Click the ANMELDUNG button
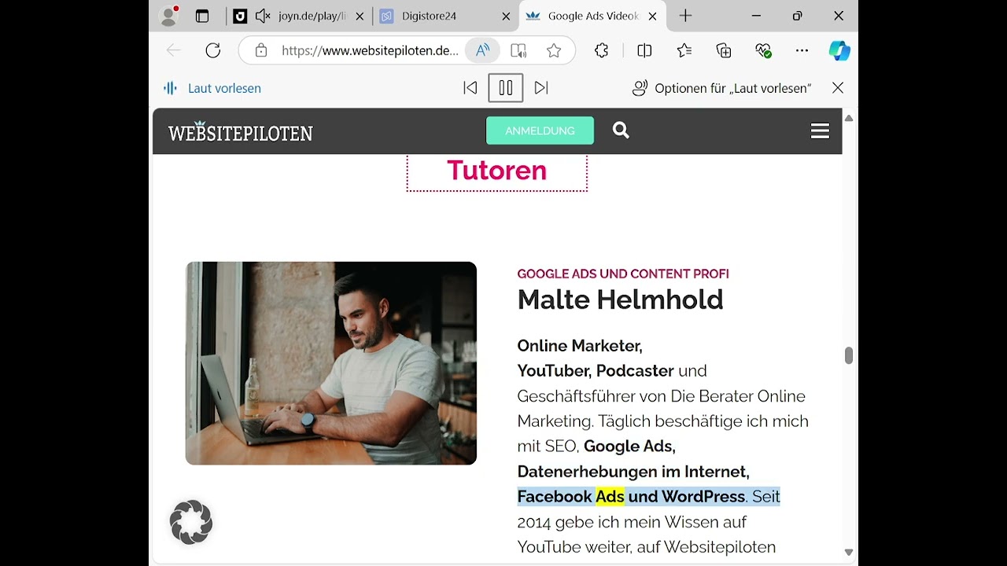 (540, 130)
